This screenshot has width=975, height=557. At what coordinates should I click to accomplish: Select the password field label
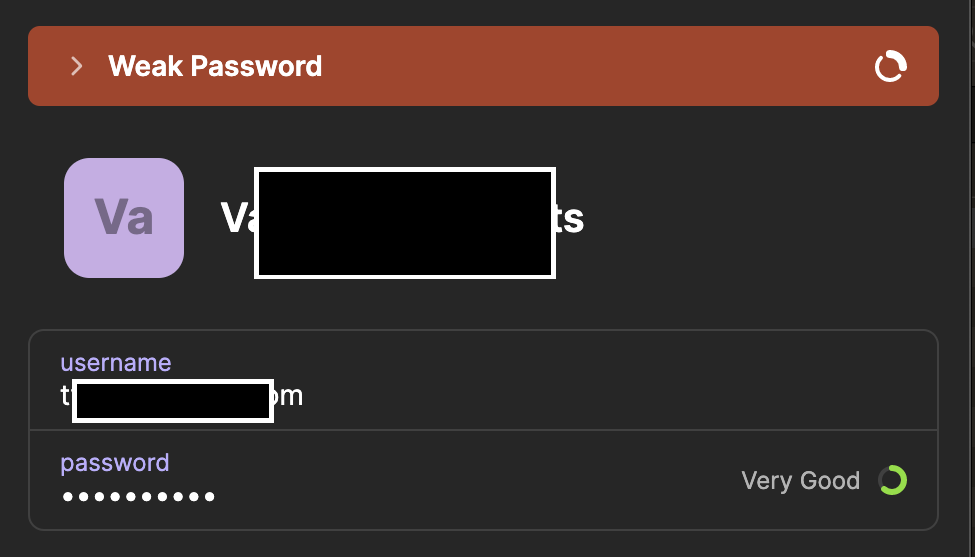(x=115, y=463)
